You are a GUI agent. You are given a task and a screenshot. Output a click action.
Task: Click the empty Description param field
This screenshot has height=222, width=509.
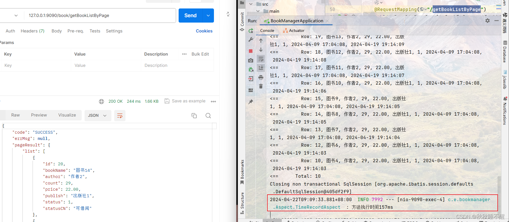click(x=177, y=65)
